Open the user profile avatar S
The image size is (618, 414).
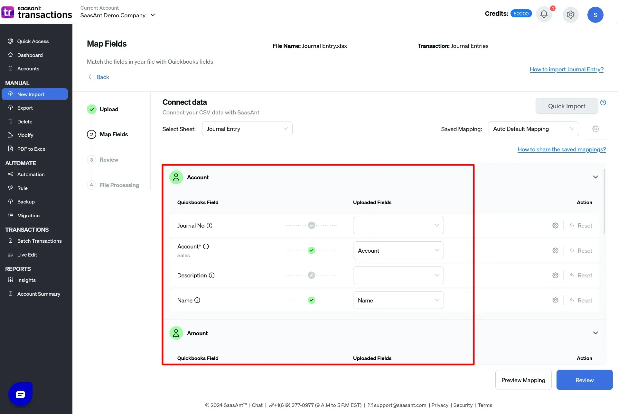click(x=595, y=15)
